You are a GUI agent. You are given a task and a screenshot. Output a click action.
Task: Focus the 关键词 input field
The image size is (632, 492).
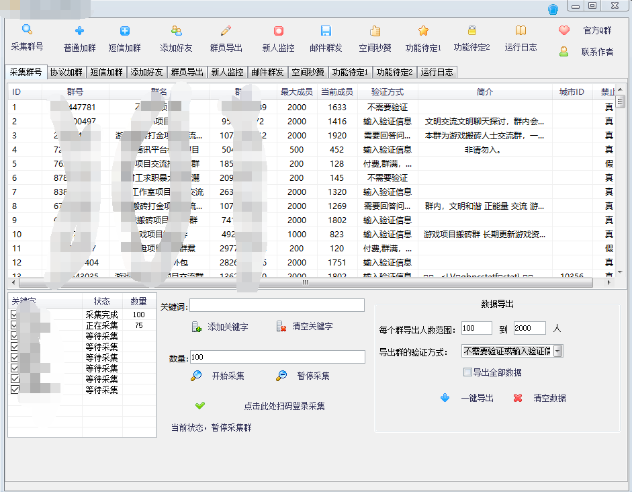click(x=277, y=305)
